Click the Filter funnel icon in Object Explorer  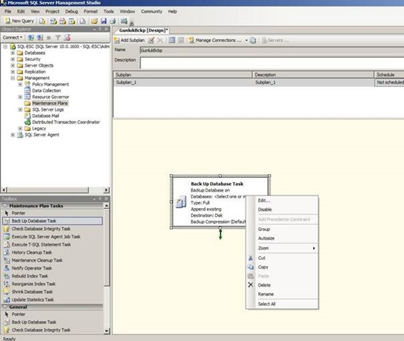point(58,37)
